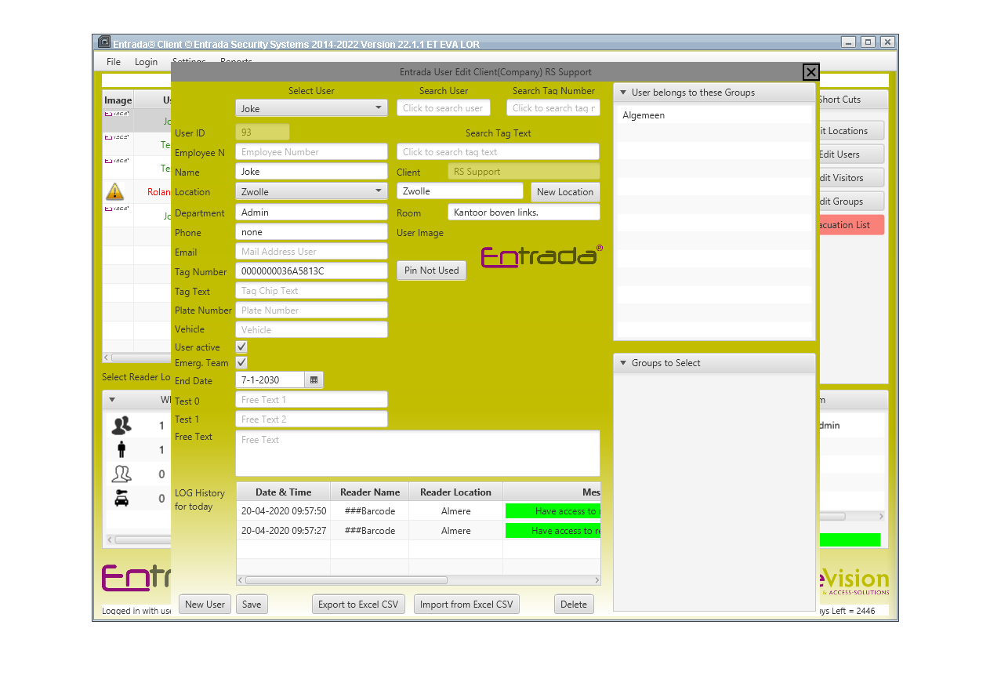Click the Image column header in the user table
This screenshot has width=990, height=690.
pyautogui.click(x=118, y=100)
